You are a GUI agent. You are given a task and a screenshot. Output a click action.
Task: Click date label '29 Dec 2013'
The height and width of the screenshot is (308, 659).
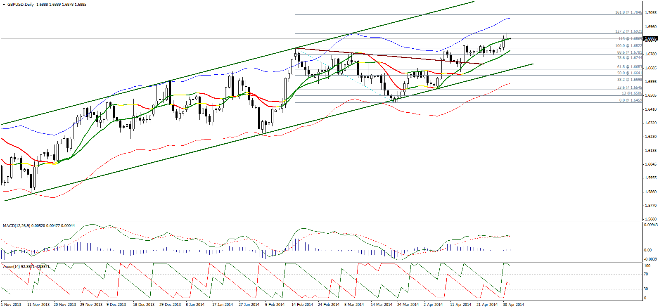point(170,305)
